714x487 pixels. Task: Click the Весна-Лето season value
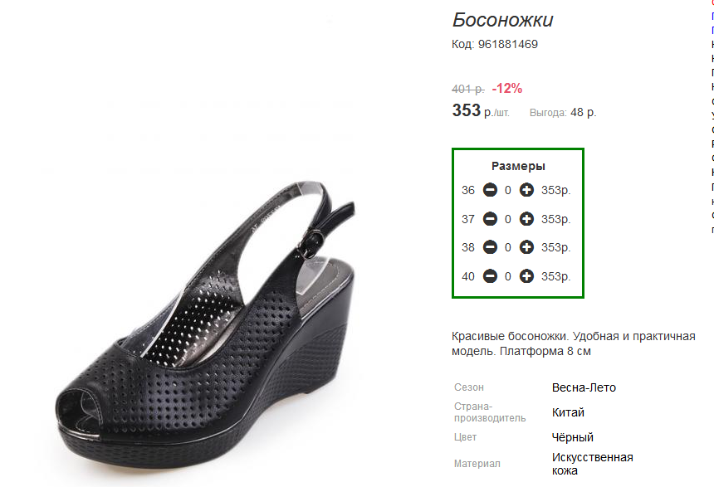[584, 387]
